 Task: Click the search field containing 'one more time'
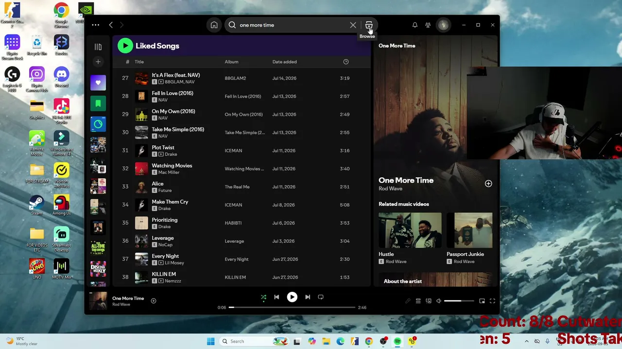click(x=291, y=25)
